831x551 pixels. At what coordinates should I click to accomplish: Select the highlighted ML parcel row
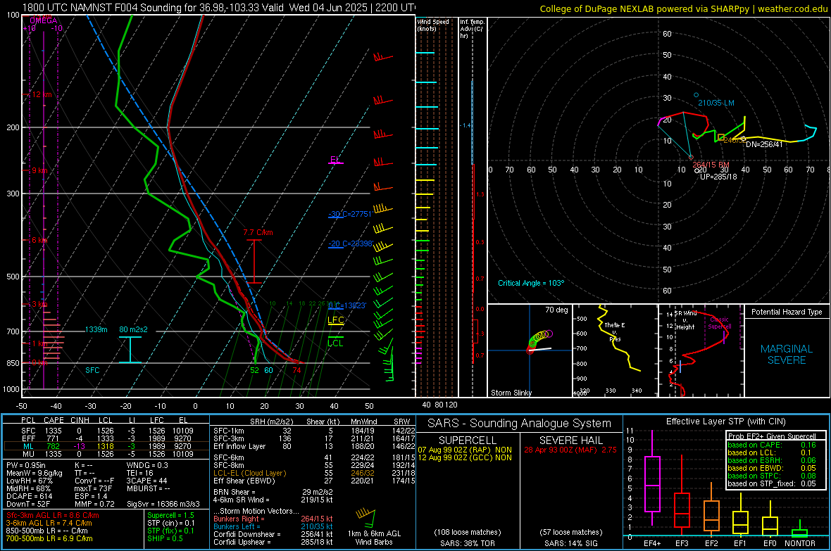pos(106,446)
